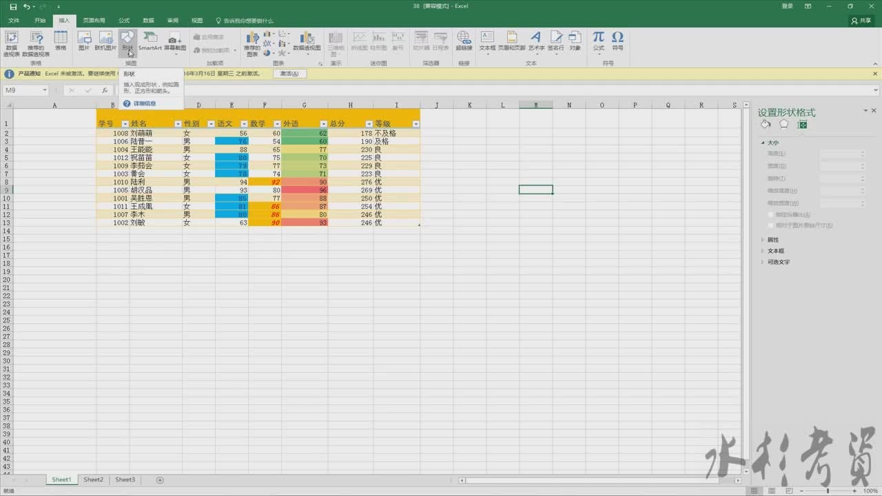Click the 共享 (Share) button

click(861, 21)
